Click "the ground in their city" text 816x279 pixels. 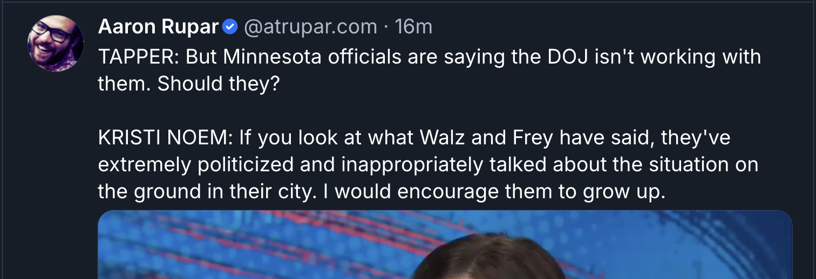point(205,192)
